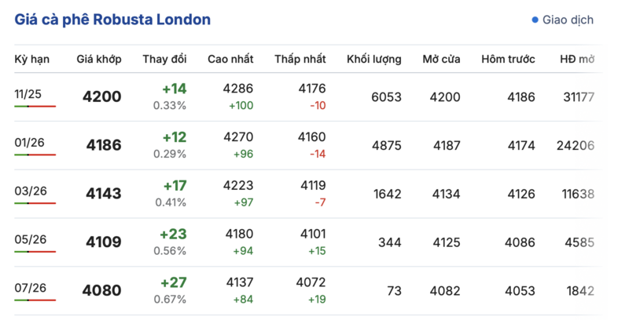Click the range bar under 03/26

(35, 203)
